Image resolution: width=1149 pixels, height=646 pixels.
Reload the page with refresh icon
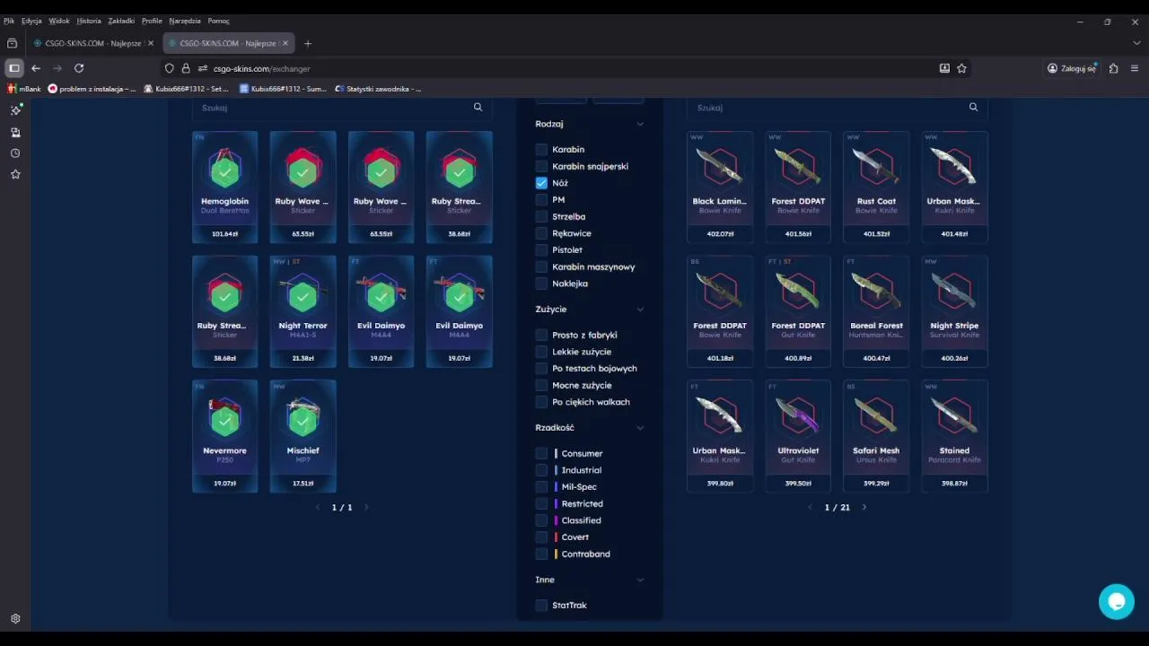[79, 68]
